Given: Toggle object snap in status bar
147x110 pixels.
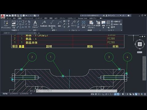Looking at the screenshot, I should pyautogui.click(x=118, y=94).
